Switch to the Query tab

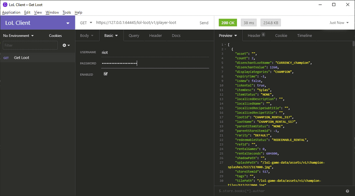[x=134, y=35]
